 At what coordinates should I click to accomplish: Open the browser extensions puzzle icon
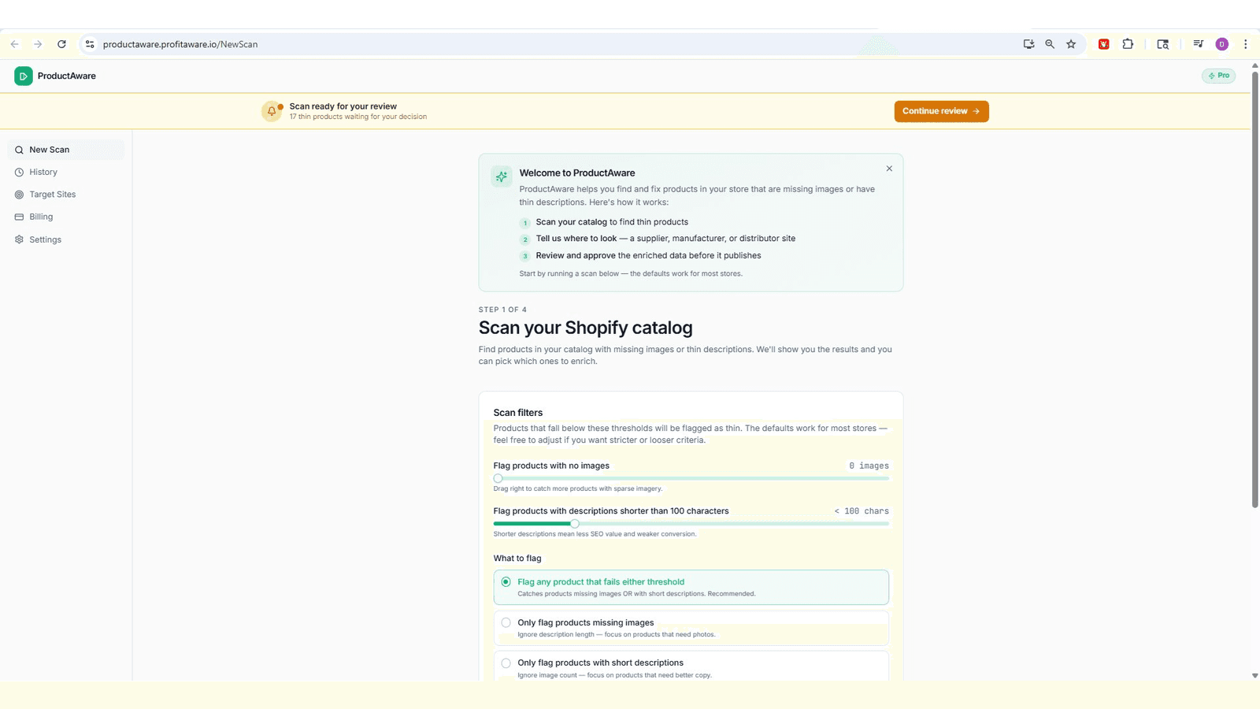1128,44
